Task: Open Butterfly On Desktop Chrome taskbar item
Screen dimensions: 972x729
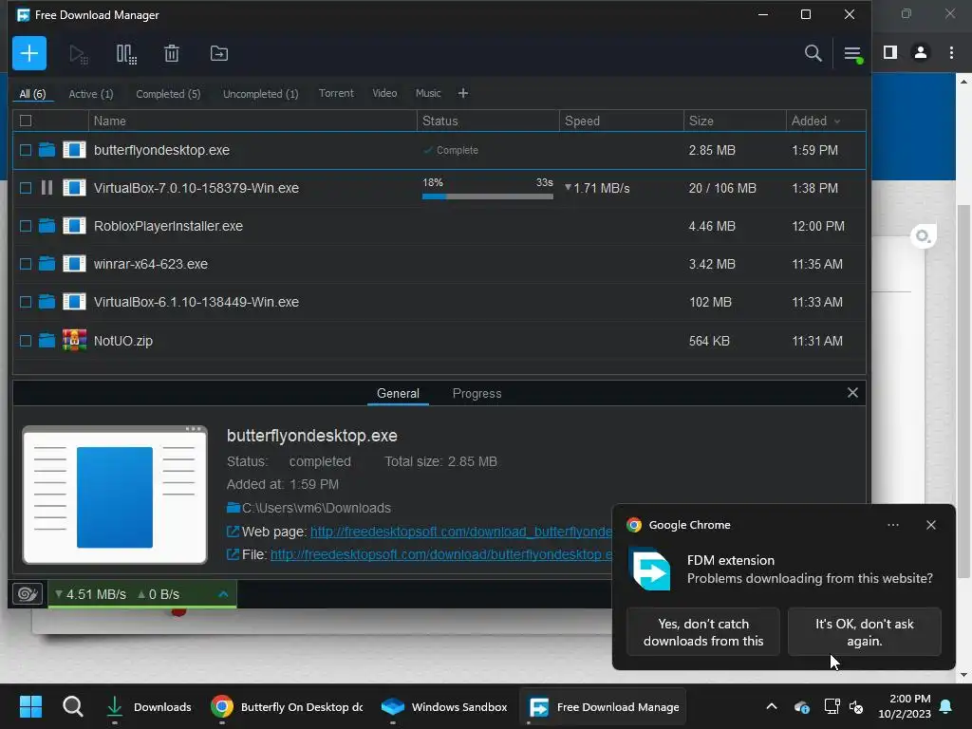Action: click(287, 706)
